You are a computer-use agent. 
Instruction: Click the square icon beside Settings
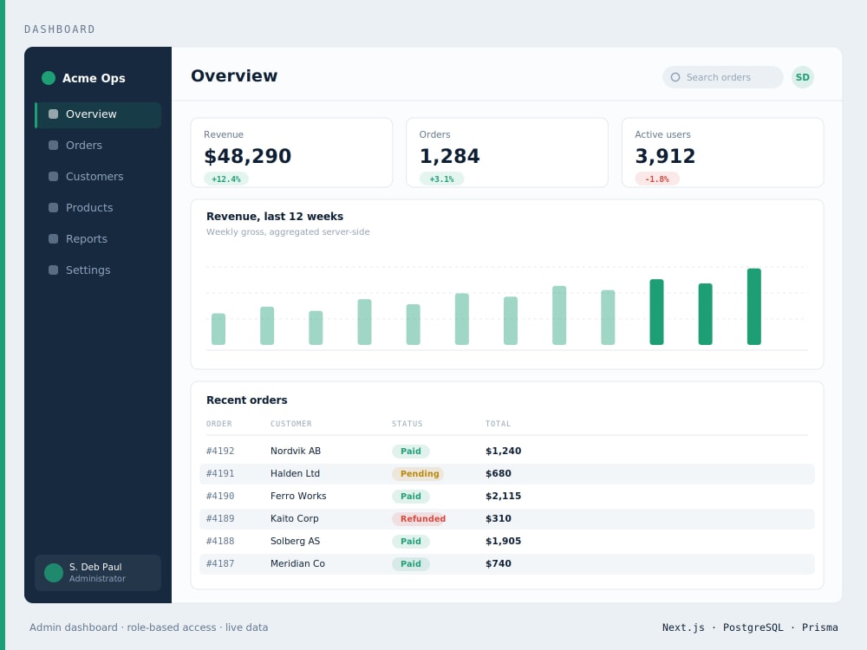click(53, 270)
